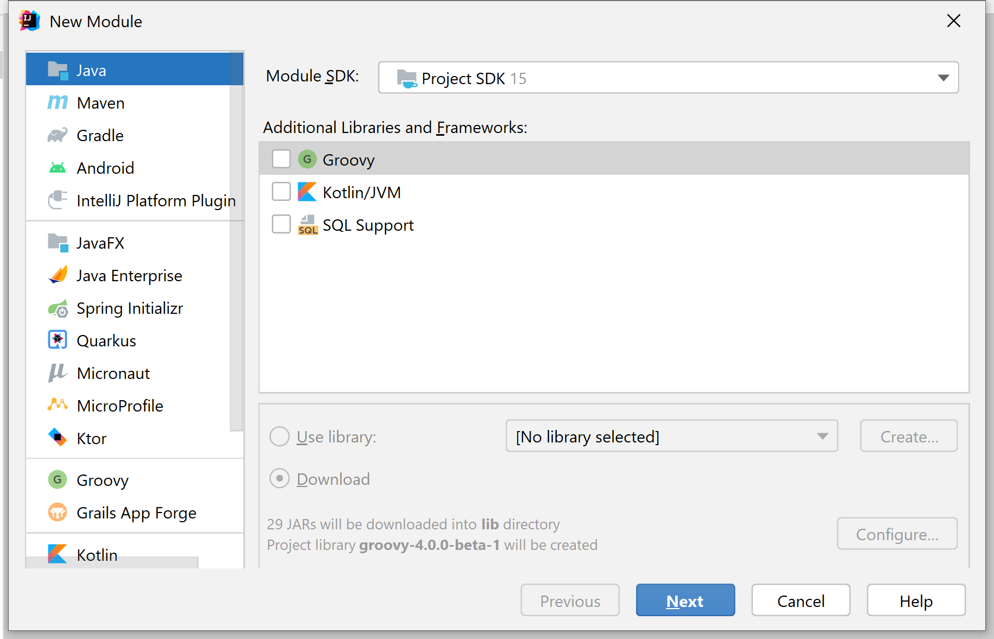The image size is (994, 639).
Task: Click the 'Ktor' label text
Action: pos(92,438)
